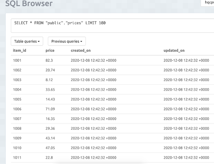Select the price cell 20.74
This screenshot has width=214, height=164.
click(50, 70)
